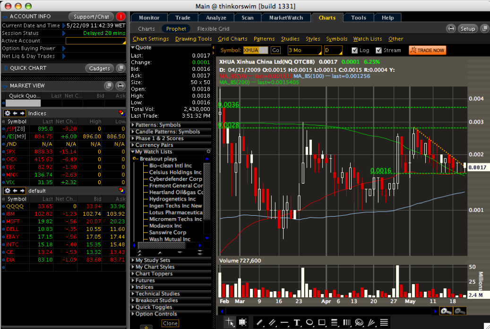
Task: Click the MSFT symbol row
Action: tap(64, 221)
